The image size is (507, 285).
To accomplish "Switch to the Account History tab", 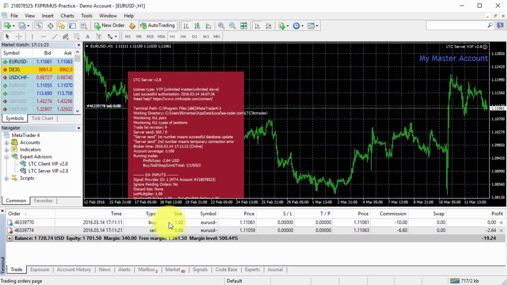I will tap(74, 270).
